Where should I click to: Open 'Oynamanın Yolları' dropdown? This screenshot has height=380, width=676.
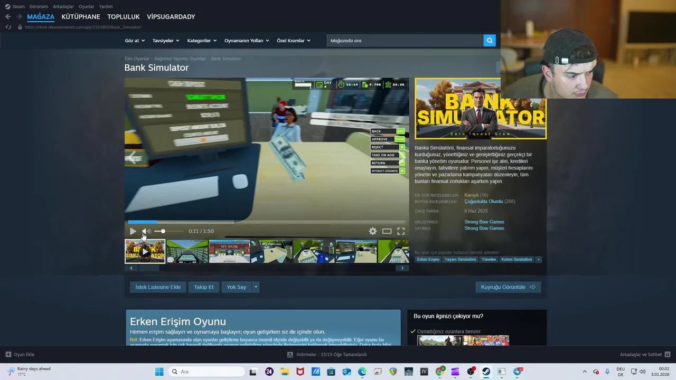(x=247, y=41)
